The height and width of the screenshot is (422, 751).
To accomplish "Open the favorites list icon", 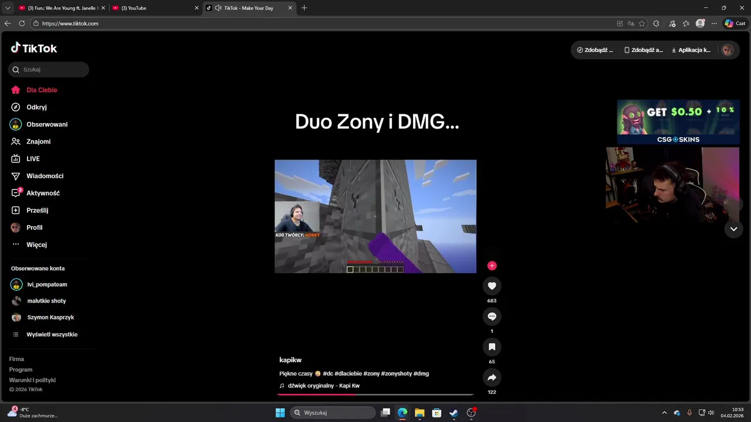I will coord(686,23).
